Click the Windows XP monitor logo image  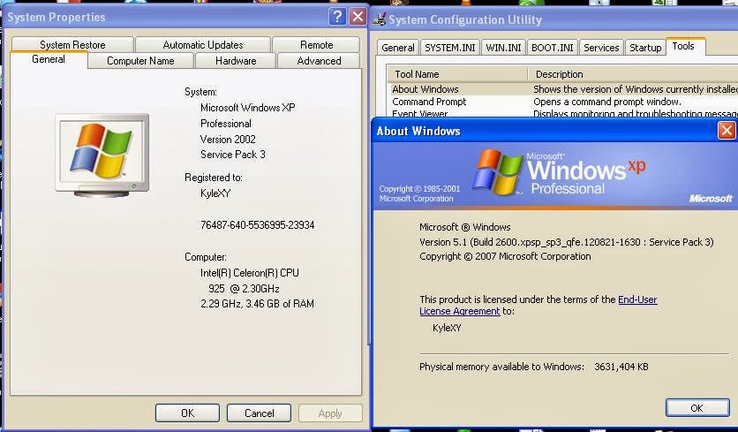click(x=102, y=155)
